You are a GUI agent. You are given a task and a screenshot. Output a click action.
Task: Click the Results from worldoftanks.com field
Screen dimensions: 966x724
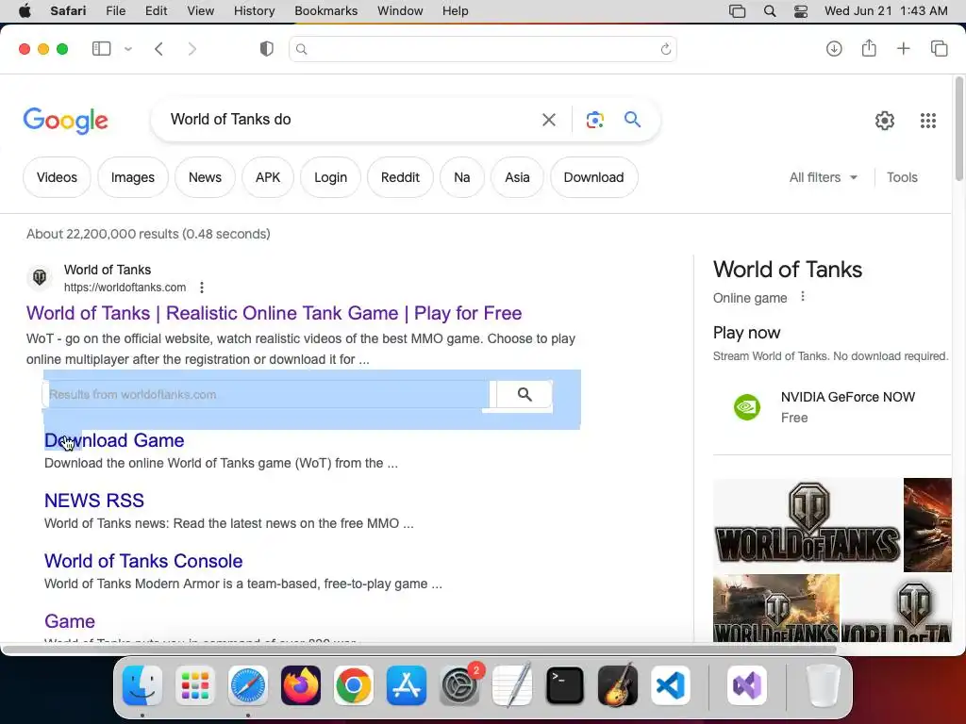(265, 394)
